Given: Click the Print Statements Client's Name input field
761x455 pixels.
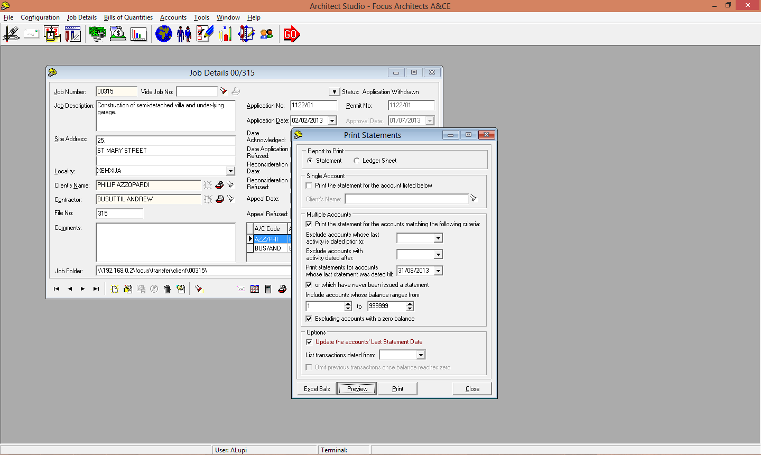Looking at the screenshot, I should click(x=406, y=199).
